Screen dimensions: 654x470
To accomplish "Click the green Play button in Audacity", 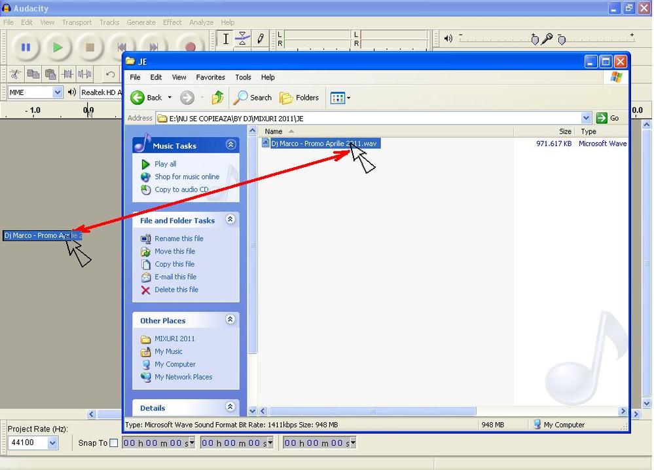I will coord(58,47).
